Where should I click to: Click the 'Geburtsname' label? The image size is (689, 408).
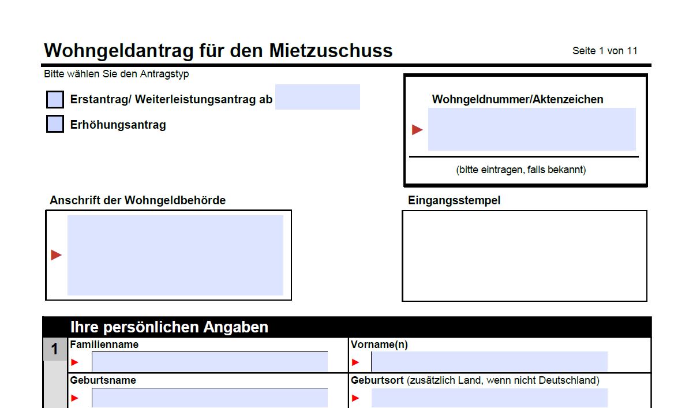[x=103, y=380]
